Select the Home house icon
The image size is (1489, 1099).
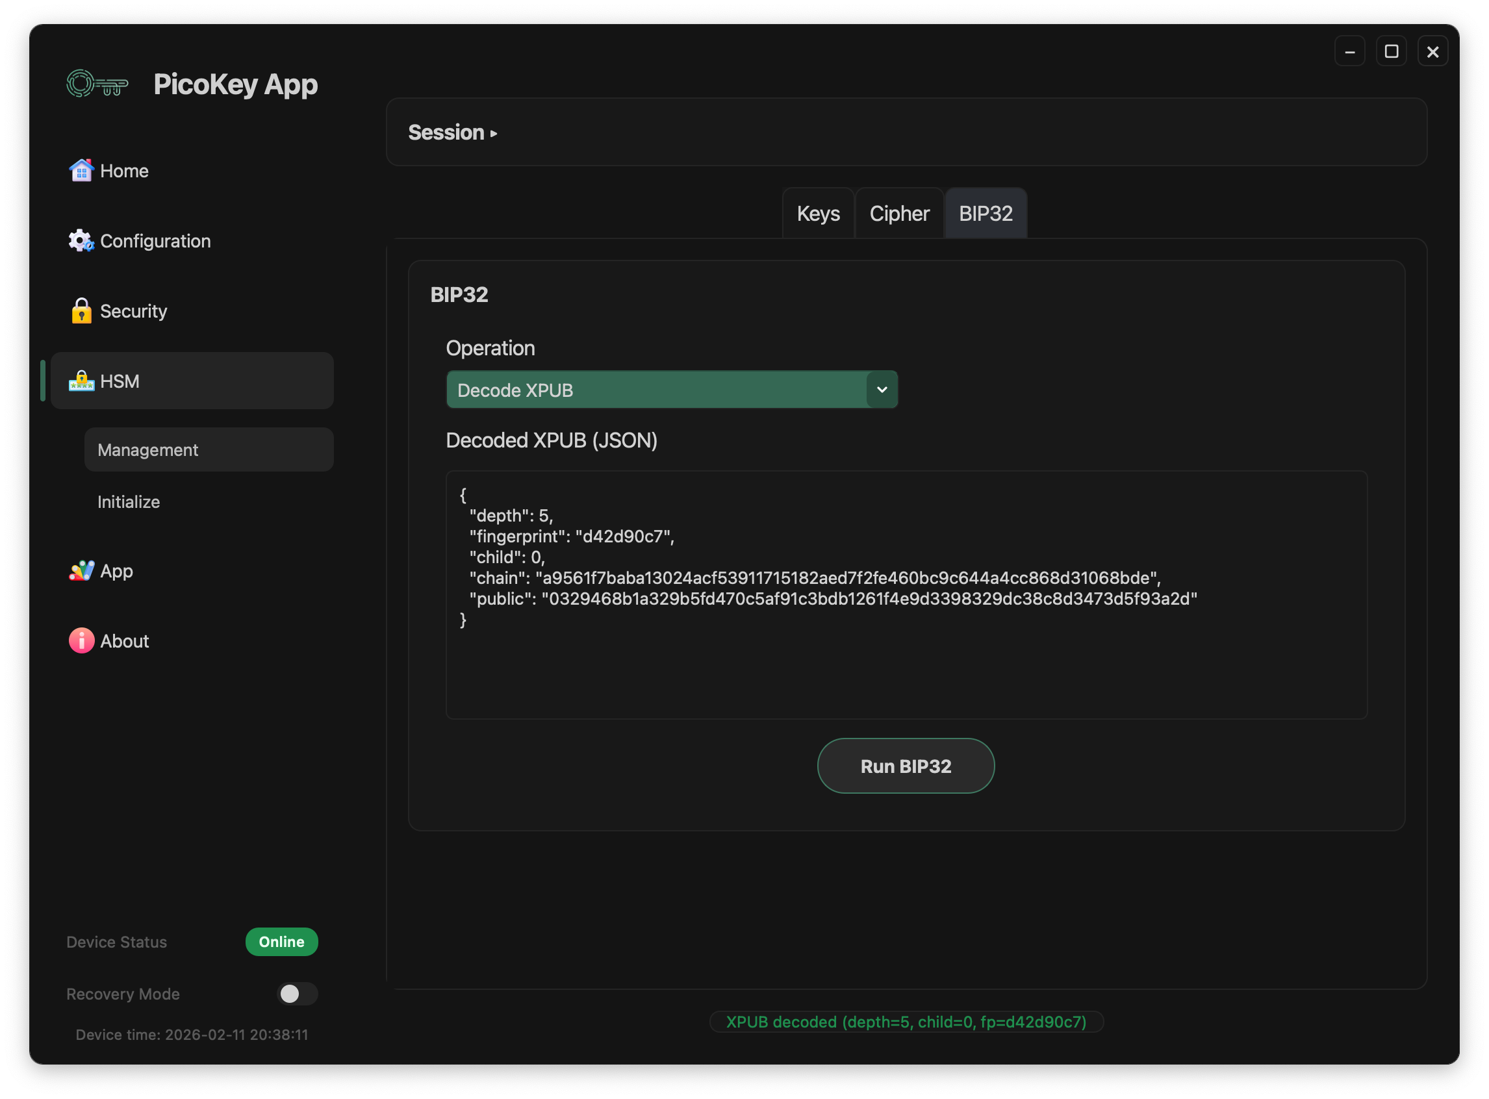click(x=81, y=170)
